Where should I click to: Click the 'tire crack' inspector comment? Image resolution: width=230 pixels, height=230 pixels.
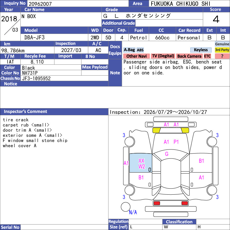click(16, 120)
